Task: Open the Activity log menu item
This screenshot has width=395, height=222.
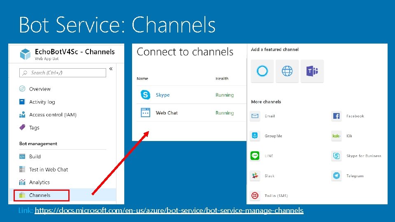Action: tap(42, 102)
